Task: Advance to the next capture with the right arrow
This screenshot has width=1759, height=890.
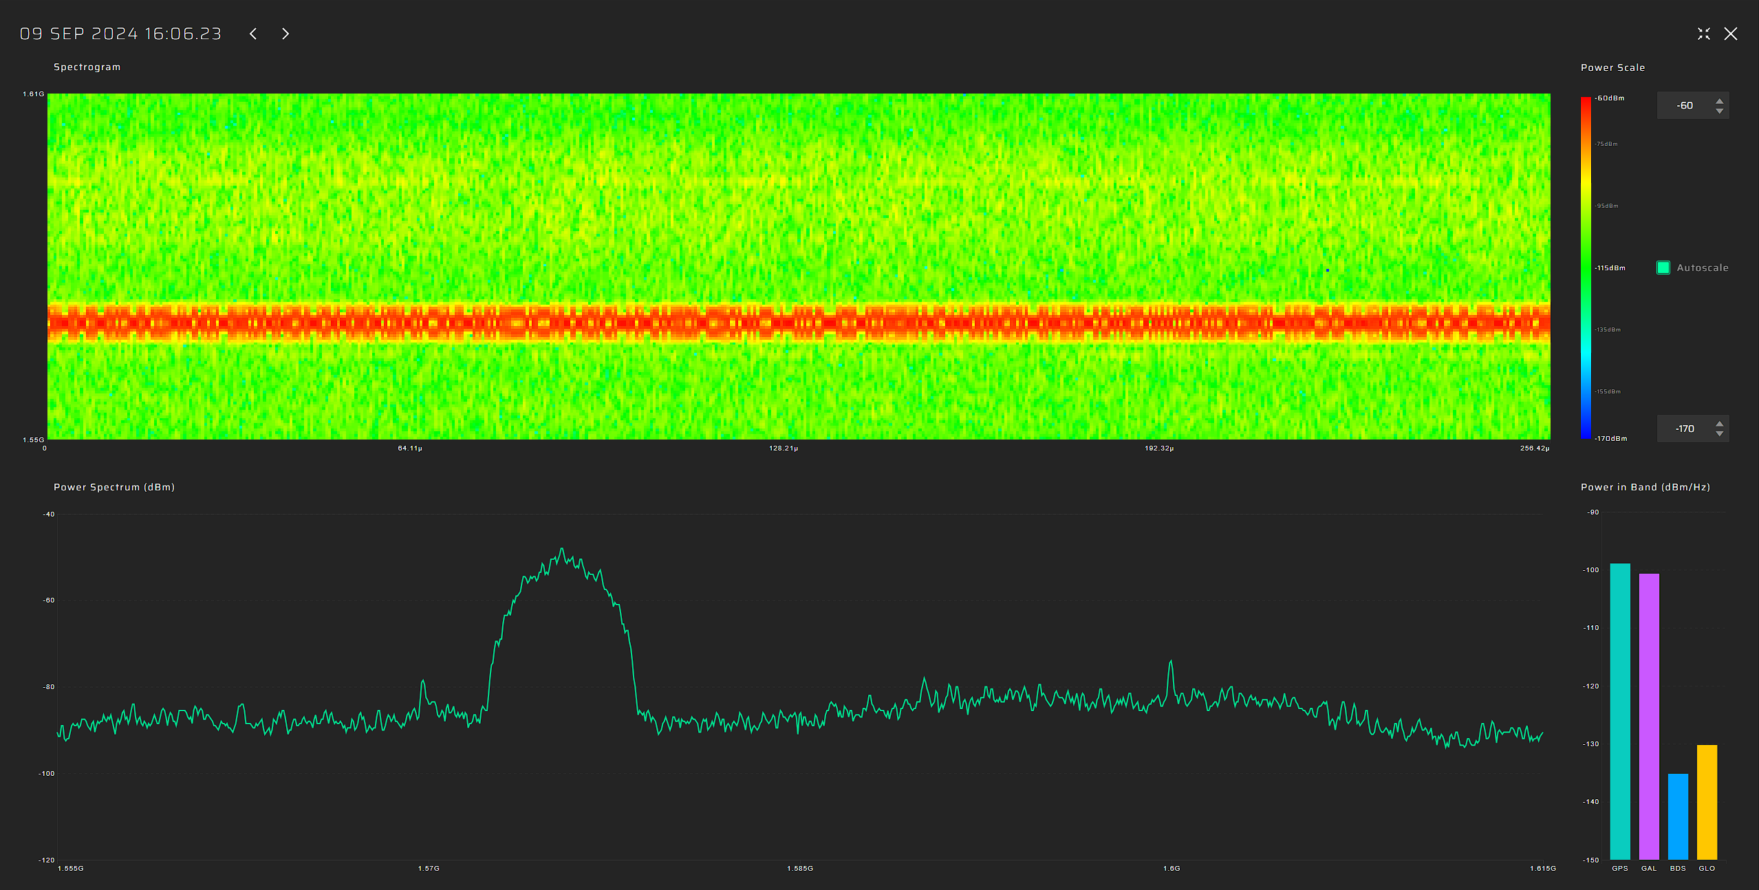Action: (x=284, y=33)
